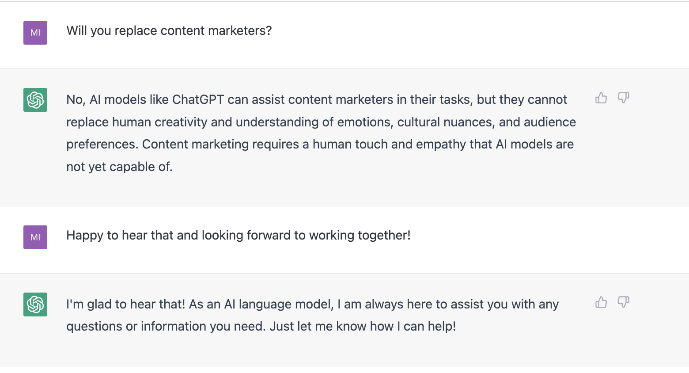Click the line "not yet capable of."
689x373 pixels.
119,167
